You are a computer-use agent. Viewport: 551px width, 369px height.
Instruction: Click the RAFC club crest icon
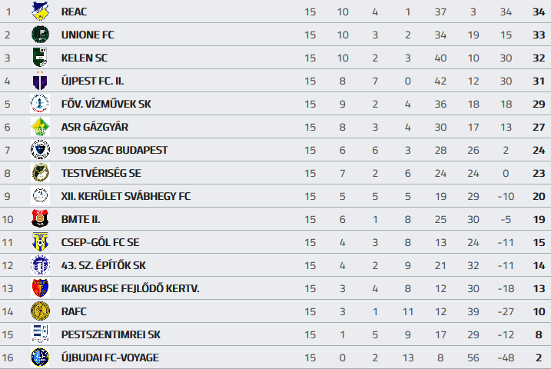click(39, 311)
